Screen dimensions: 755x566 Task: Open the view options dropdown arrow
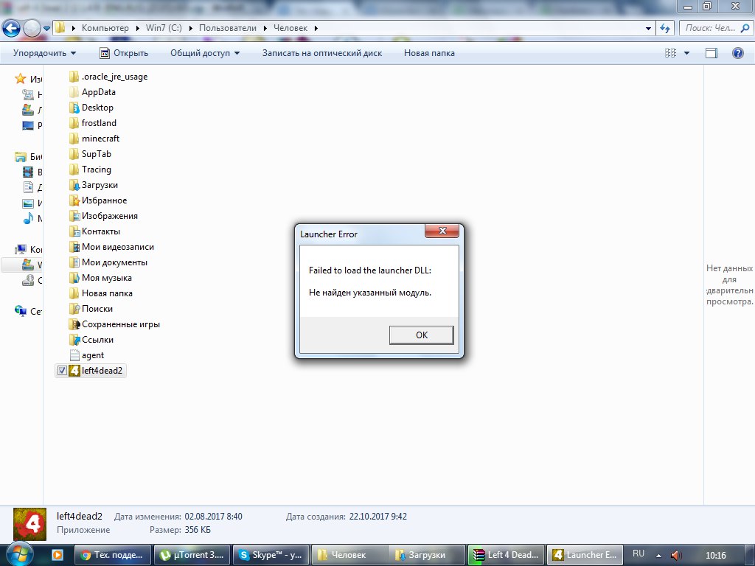pos(687,53)
